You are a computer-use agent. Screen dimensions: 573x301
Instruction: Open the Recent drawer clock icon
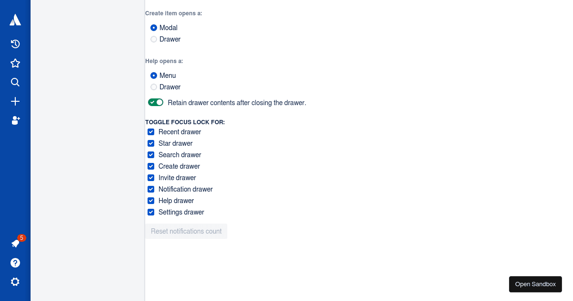(x=15, y=44)
